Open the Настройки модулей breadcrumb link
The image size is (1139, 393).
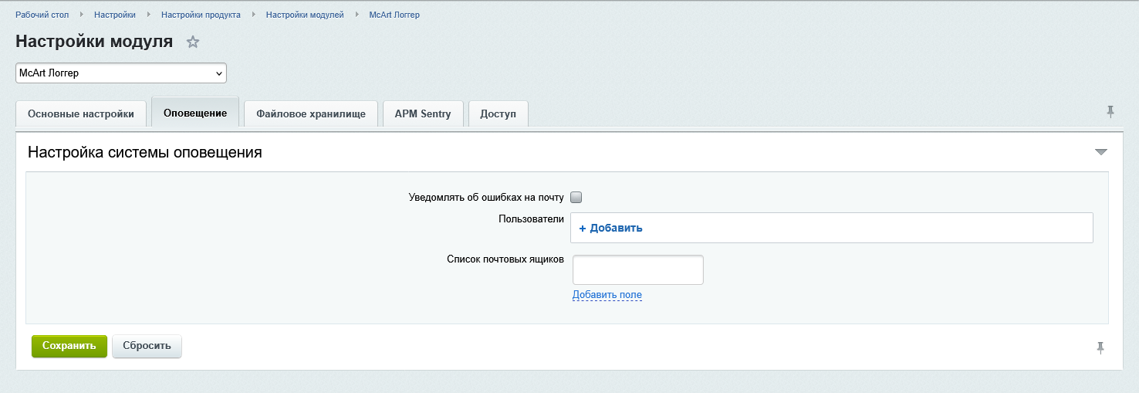[x=305, y=15]
